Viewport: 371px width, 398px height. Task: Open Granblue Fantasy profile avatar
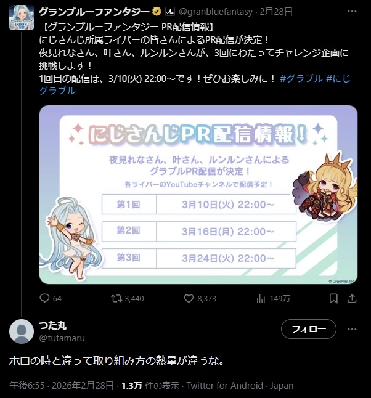pyautogui.click(x=22, y=17)
